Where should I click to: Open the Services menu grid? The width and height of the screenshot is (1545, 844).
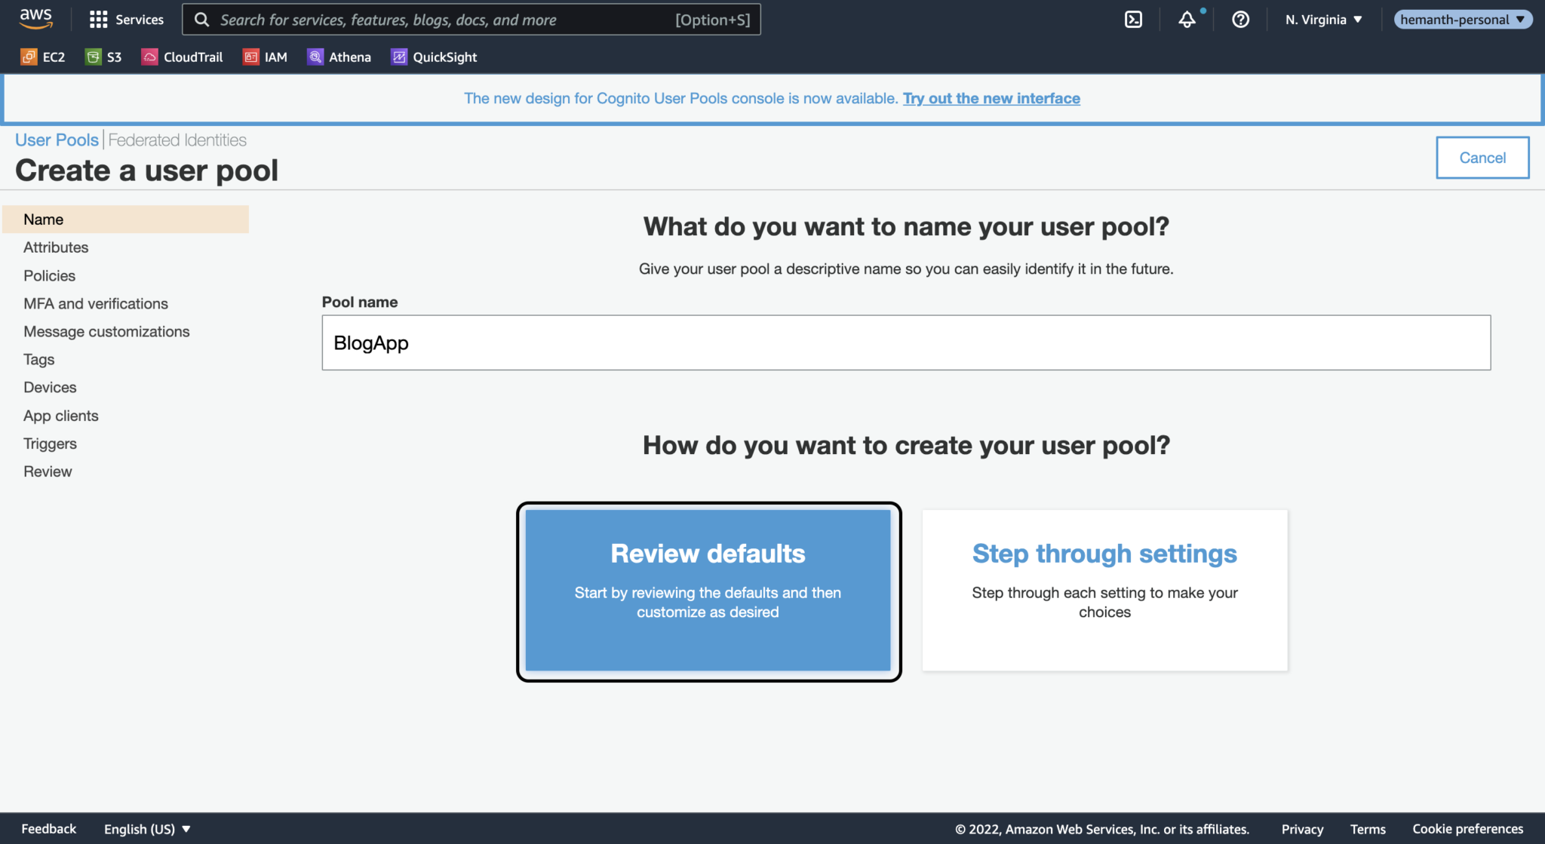(x=126, y=19)
